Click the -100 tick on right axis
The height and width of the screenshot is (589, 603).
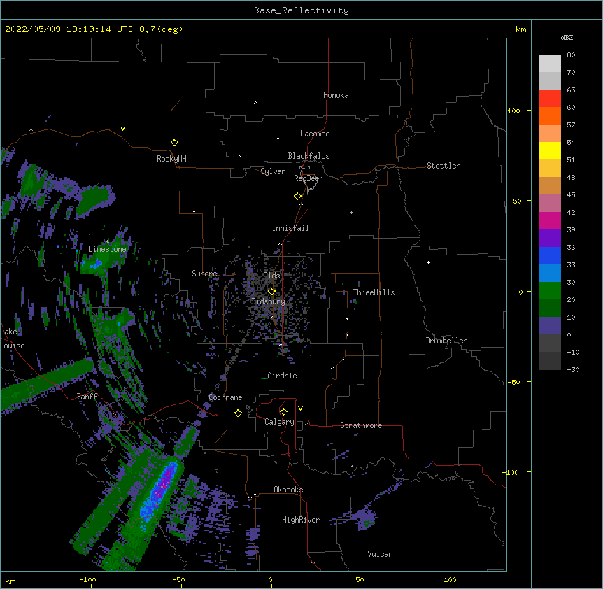tap(511, 472)
